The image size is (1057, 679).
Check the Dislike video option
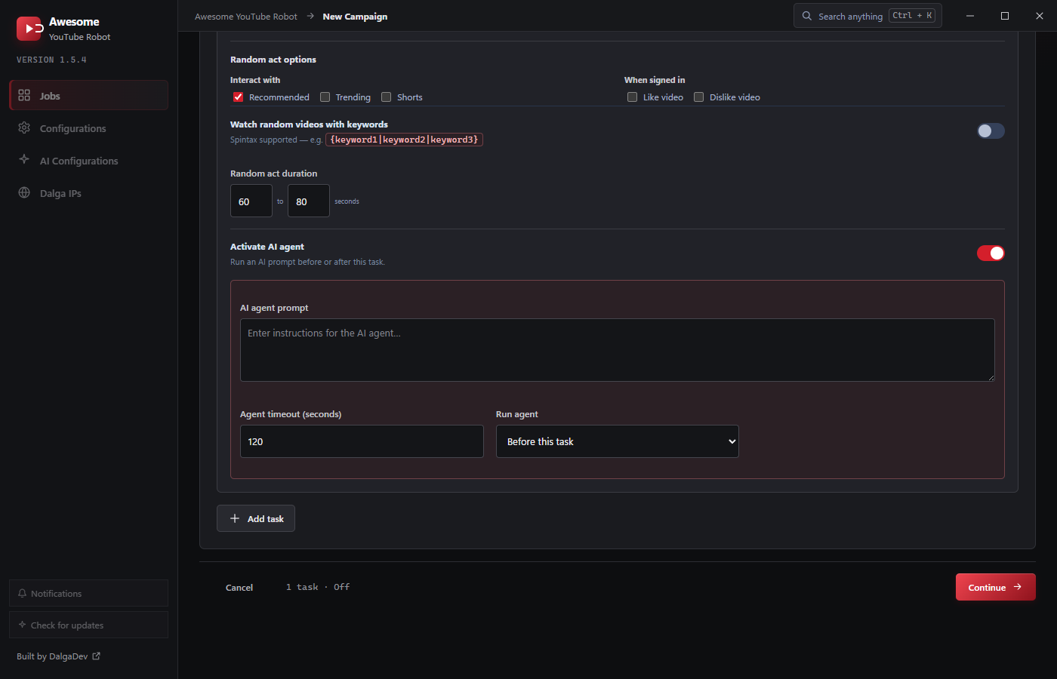(699, 97)
